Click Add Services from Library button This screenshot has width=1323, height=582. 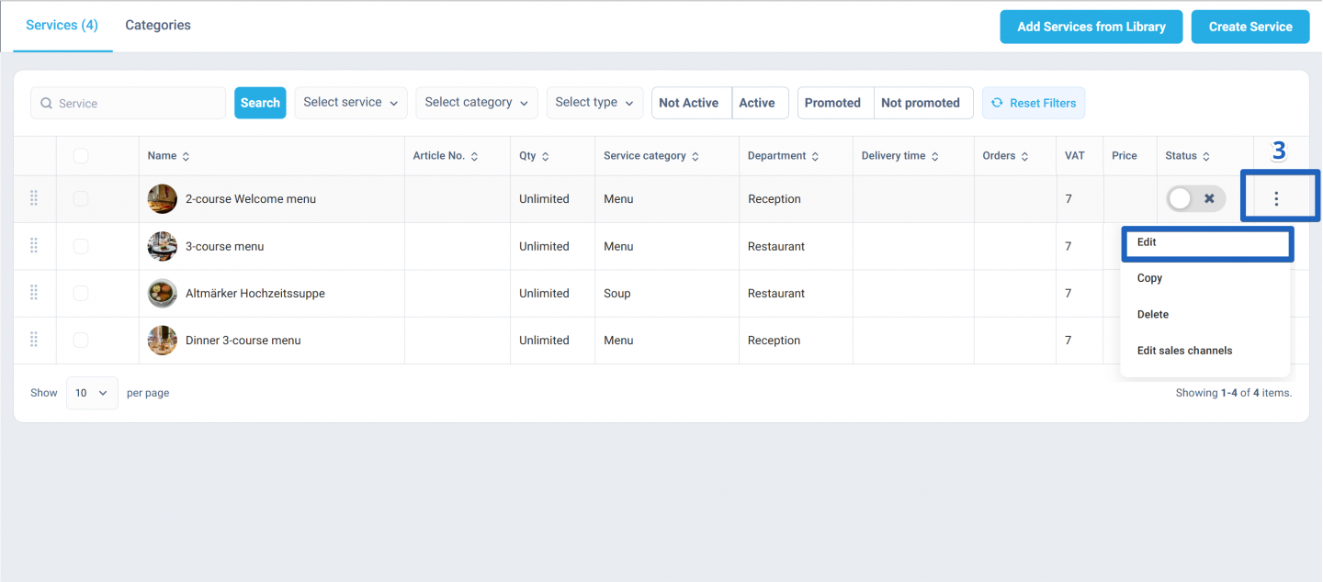click(x=1091, y=27)
